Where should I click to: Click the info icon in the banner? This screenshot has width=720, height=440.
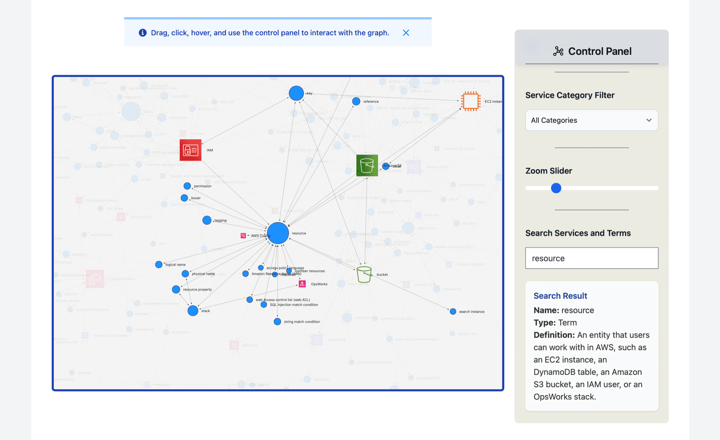point(143,33)
